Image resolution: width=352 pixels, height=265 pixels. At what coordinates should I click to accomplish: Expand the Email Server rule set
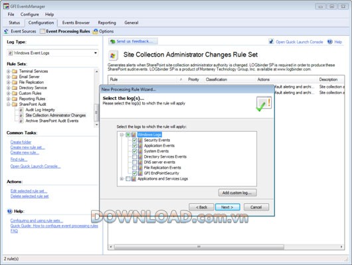tap(9, 77)
